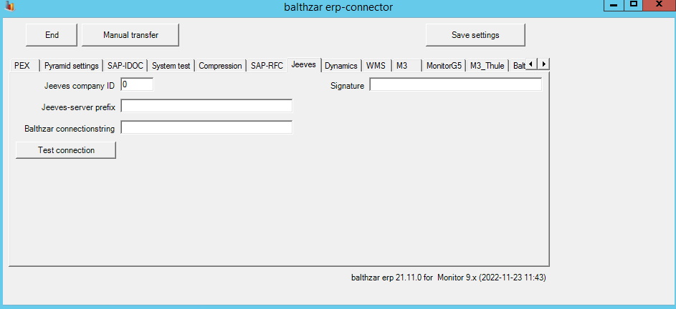
Task: Maximize the erp-connector window
Action: pos(633,5)
